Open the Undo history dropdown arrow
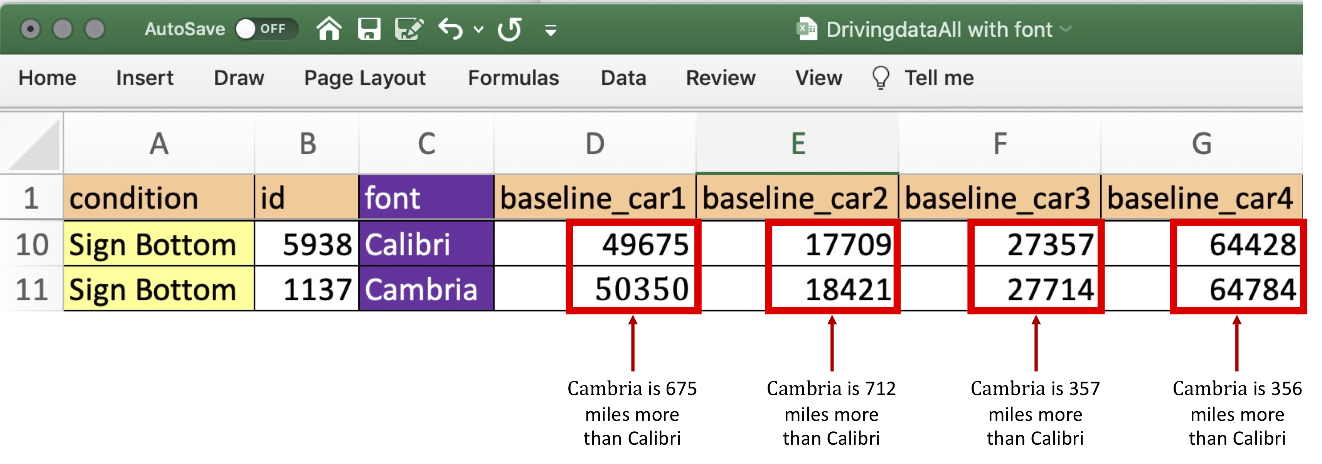The image size is (1322, 464). point(478,29)
